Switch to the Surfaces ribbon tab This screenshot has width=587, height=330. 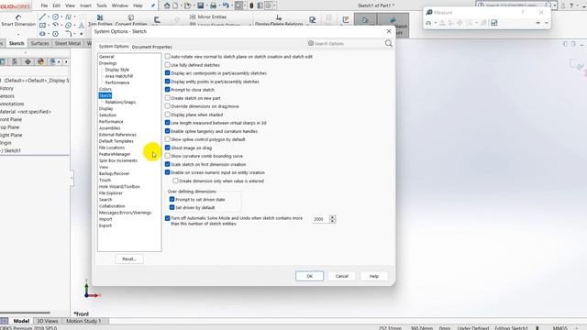(39, 43)
